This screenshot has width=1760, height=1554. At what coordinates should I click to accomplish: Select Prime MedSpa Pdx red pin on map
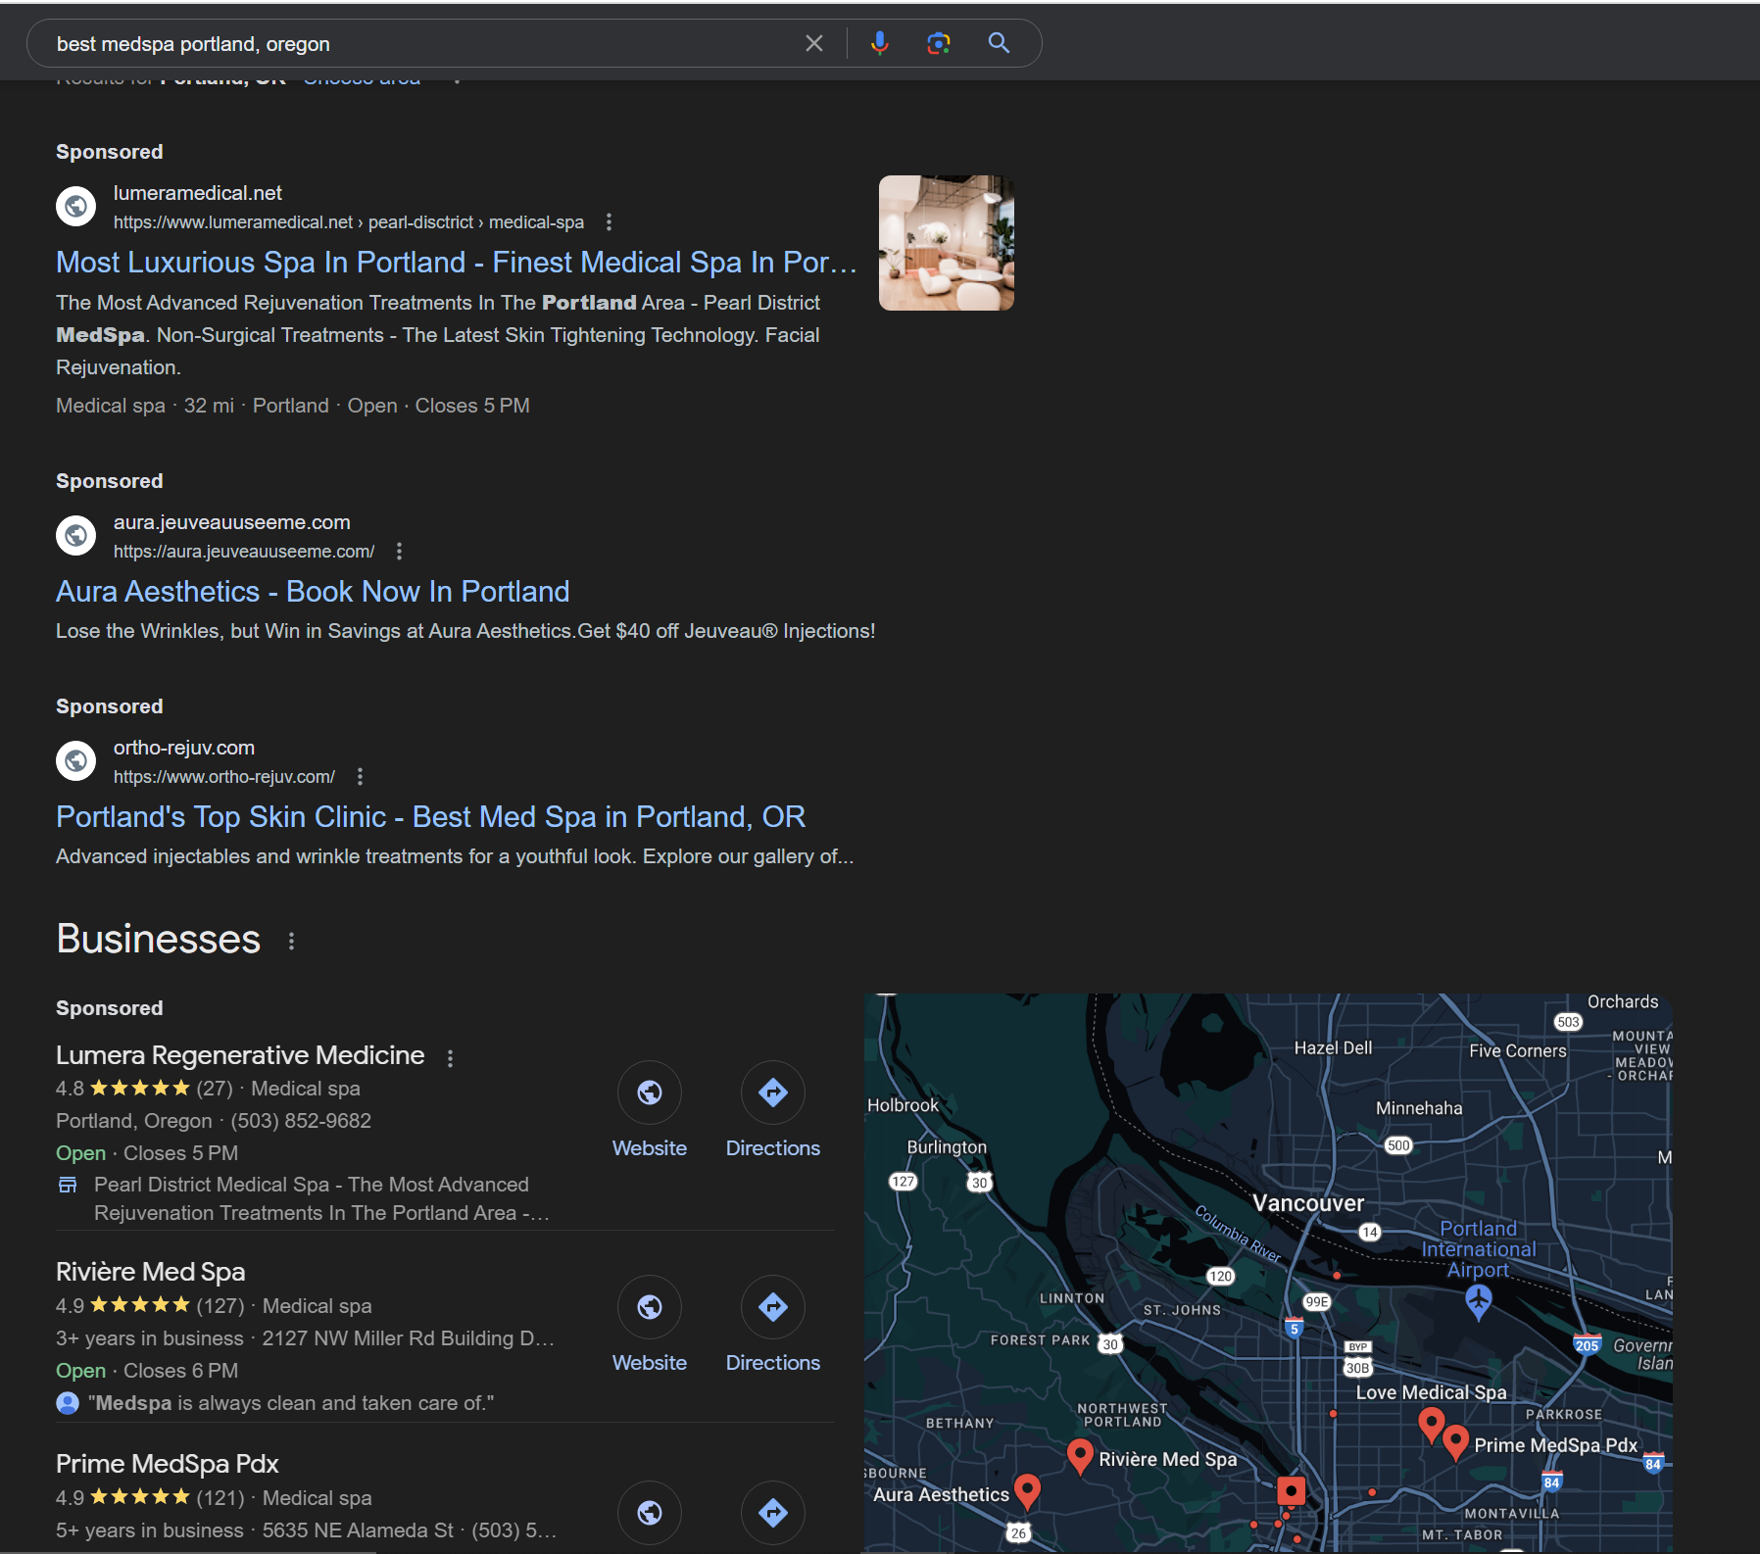point(1456,1442)
